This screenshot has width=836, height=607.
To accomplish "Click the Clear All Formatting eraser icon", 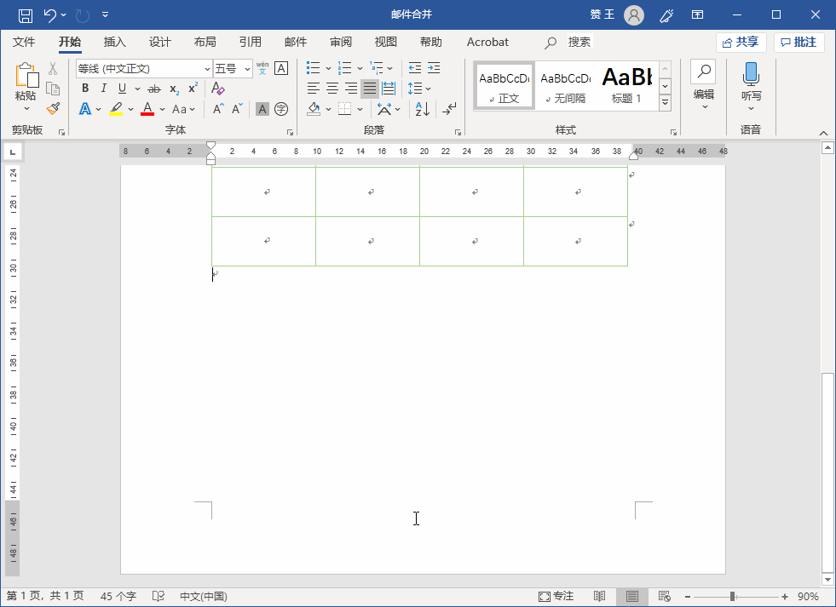I will pos(217,89).
